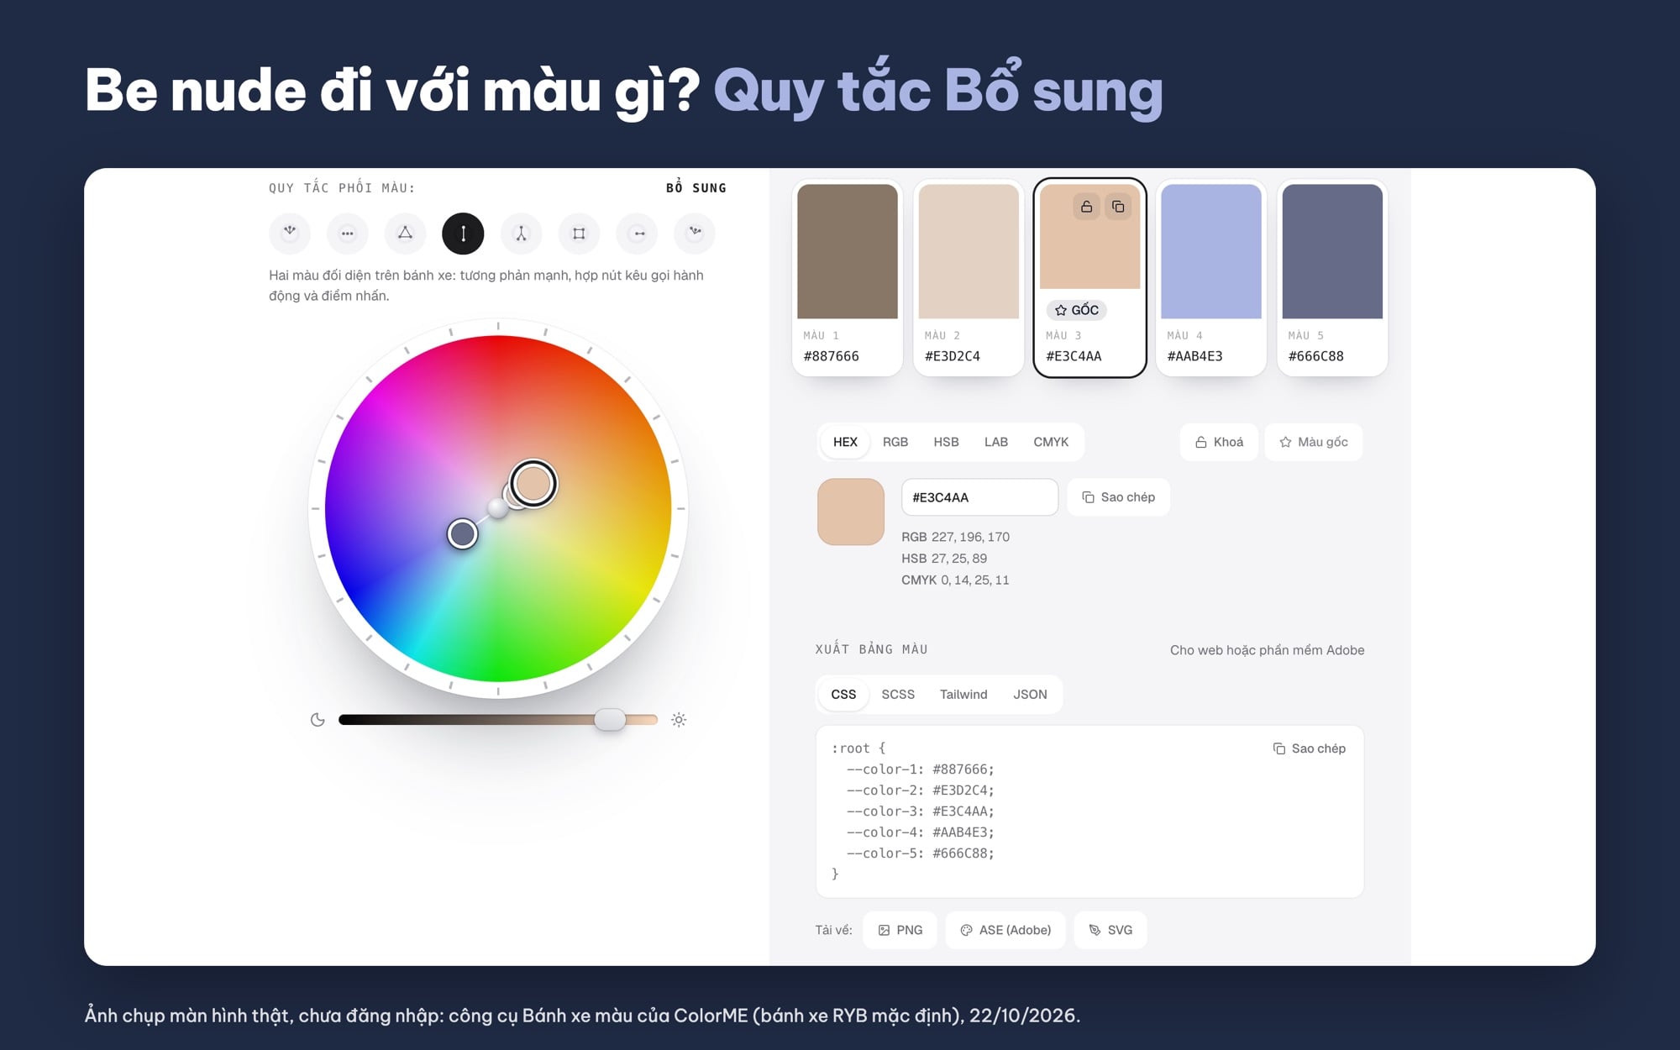Open the Tailwind export tab
Screen dimensions: 1680x1050
(963, 695)
